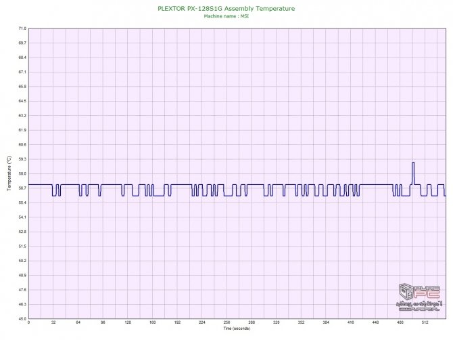Select the 480 seconds time tick
453x340 pixels.
(400, 322)
